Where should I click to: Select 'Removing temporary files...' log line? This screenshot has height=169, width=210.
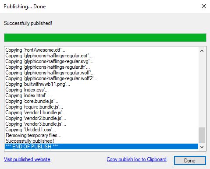click(101, 135)
